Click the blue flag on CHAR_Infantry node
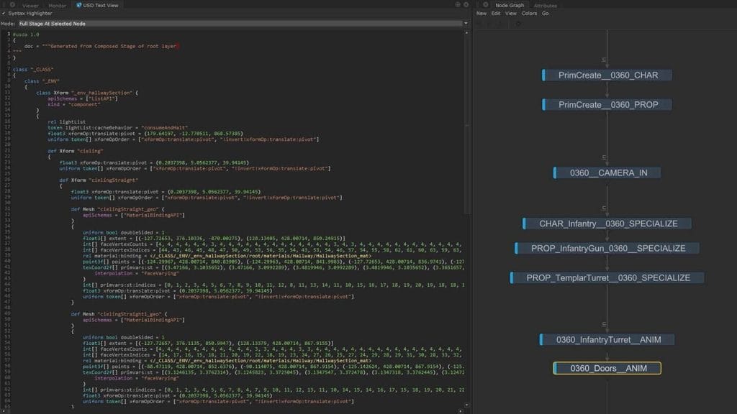This screenshot has width=737, height=414. pyautogui.click(x=525, y=224)
